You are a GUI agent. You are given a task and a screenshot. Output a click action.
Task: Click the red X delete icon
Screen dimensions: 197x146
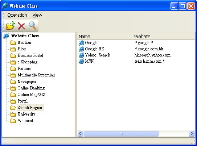[x=21, y=26]
